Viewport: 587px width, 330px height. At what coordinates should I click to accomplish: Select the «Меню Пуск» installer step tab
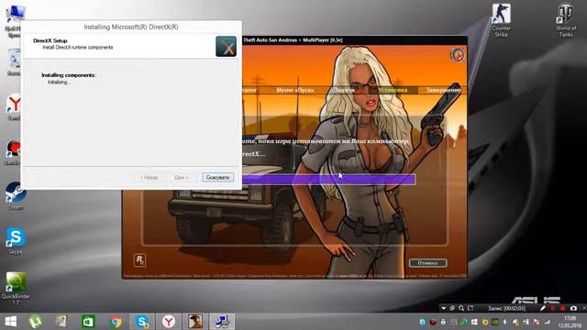point(294,90)
